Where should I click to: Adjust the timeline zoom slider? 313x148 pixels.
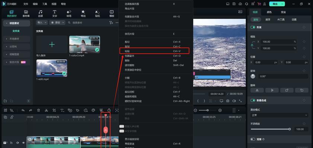click(x=208, y=110)
